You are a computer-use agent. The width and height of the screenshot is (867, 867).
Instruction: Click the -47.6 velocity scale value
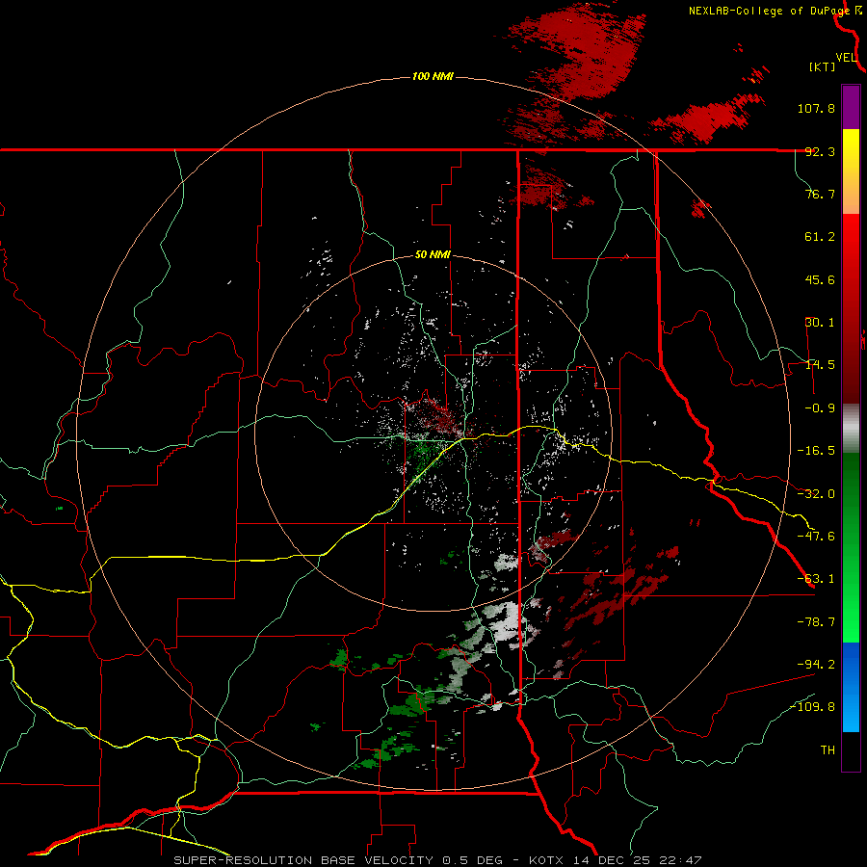click(x=816, y=537)
